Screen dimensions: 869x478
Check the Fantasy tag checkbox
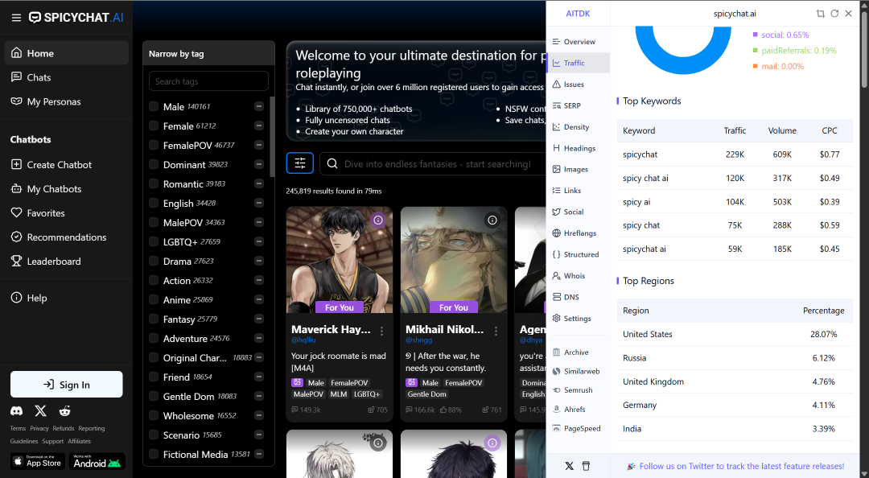(154, 319)
